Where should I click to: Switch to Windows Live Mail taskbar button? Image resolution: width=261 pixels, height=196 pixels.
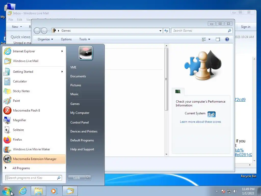coord(70,191)
